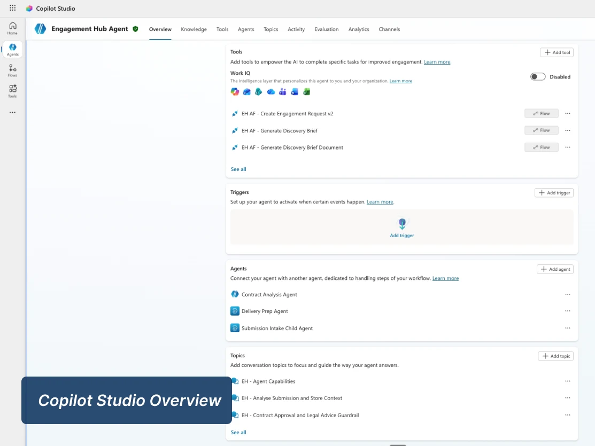Click the sidebar more options ellipsis
Image resolution: width=595 pixels, height=446 pixels.
click(12, 113)
